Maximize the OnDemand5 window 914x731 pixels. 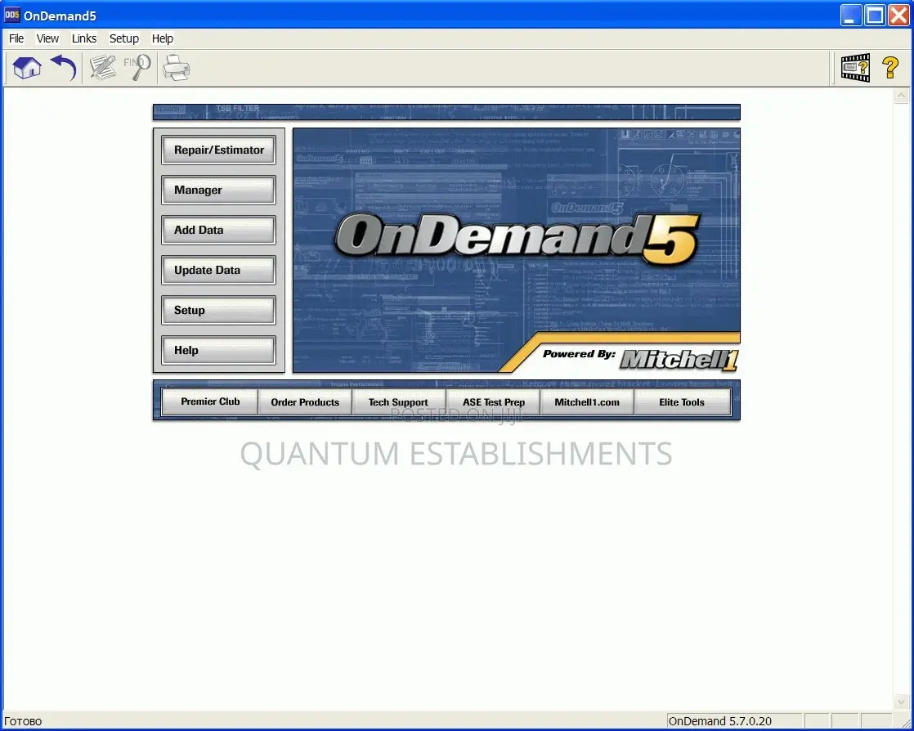[875, 16]
